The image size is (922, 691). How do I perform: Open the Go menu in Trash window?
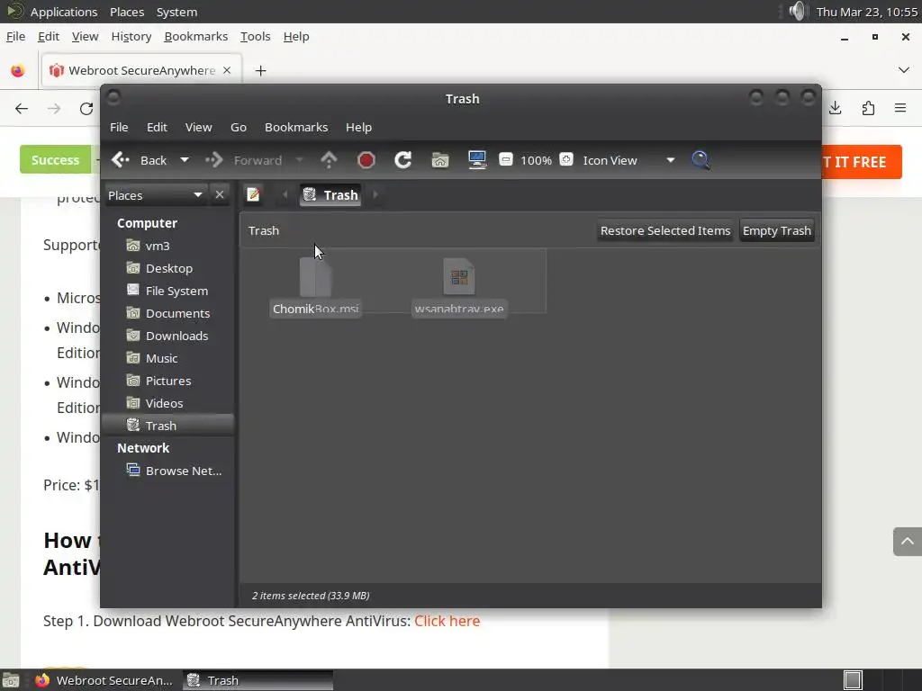click(238, 127)
